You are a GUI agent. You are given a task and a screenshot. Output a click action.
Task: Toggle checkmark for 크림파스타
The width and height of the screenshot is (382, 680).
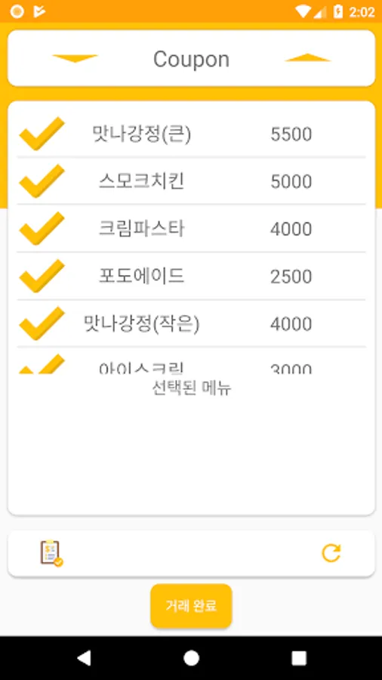click(x=42, y=228)
